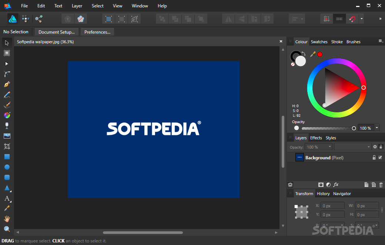Screen dimensions: 385x245
Task: Open the Layer menu
Action: tap(77, 6)
